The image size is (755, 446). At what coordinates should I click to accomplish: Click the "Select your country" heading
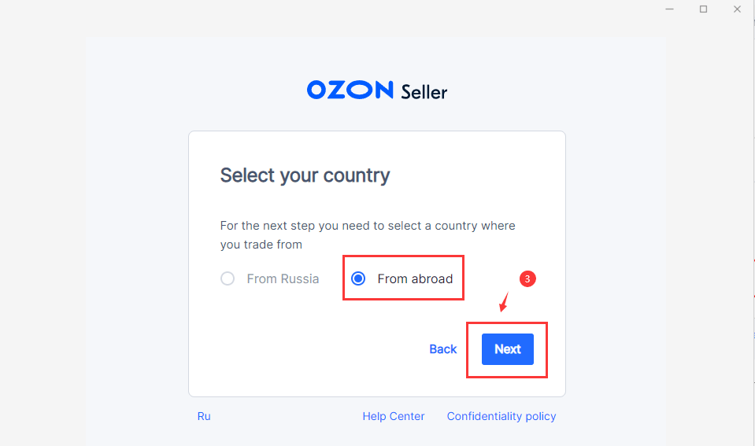point(305,175)
